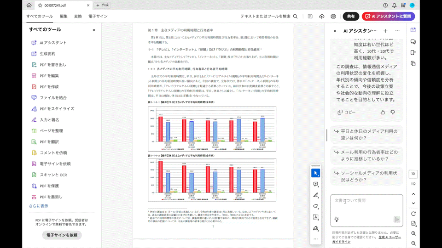Click the next page down chevron
This screenshot has width=442, height=248.
413,203
